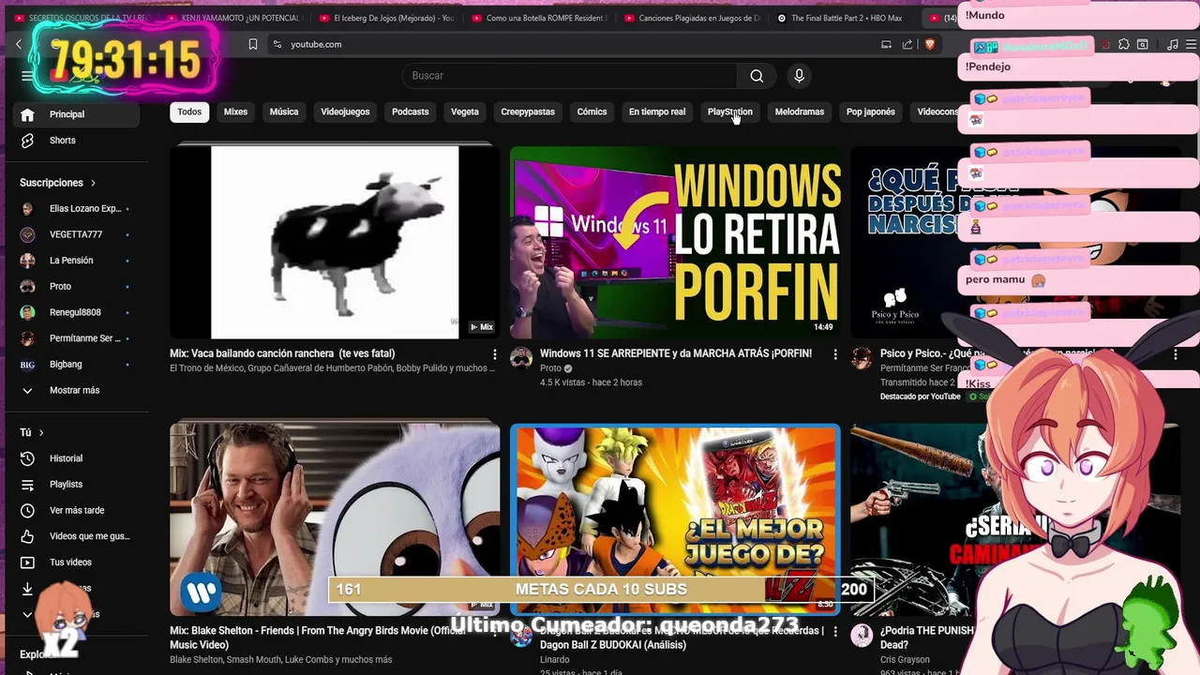Switch to Como una Botella ROMPE Resident tab
Screen dimensions: 1200x675
[x=538, y=18]
